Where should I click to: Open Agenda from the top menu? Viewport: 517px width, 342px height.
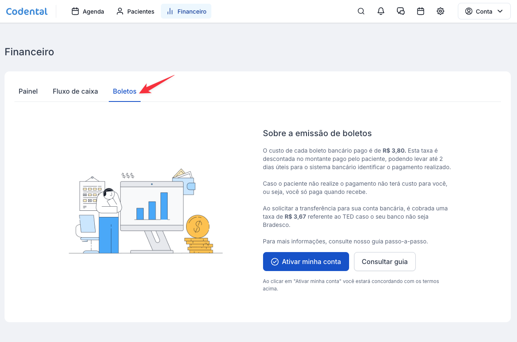click(93, 12)
